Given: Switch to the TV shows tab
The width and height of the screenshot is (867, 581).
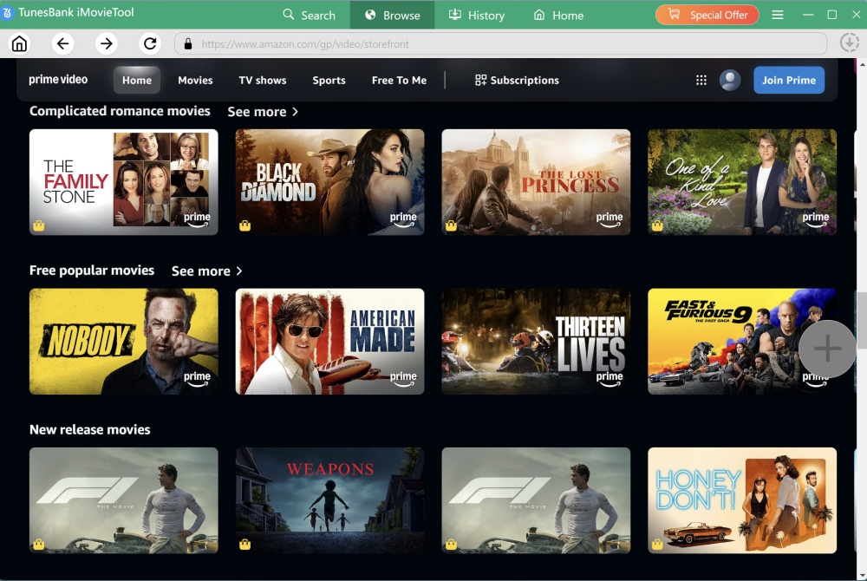Looking at the screenshot, I should 262,80.
